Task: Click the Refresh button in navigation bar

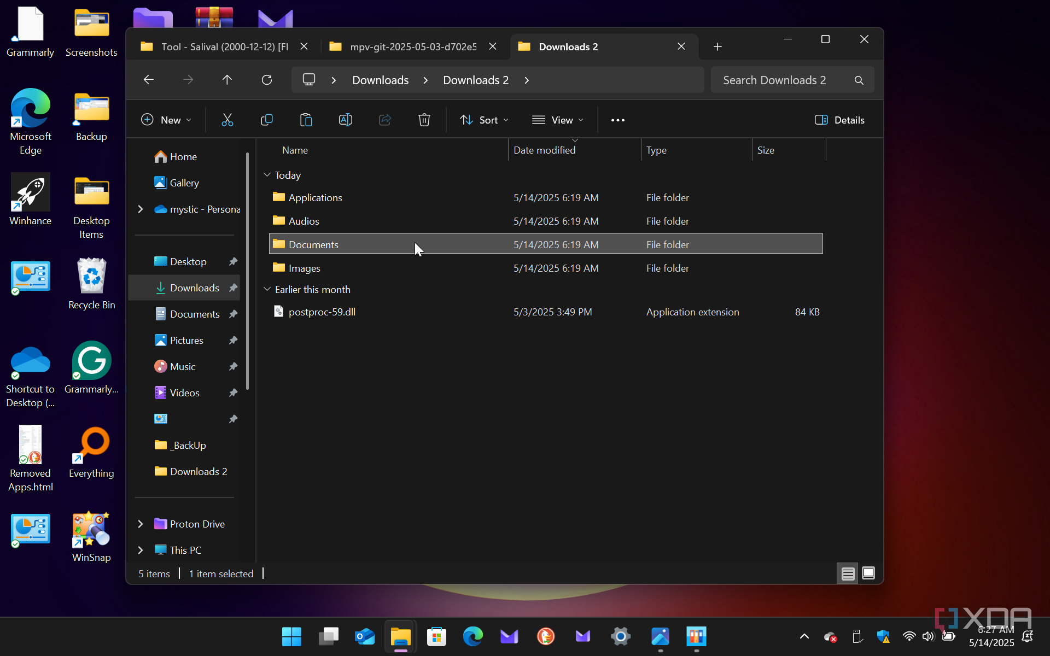Action: [267, 80]
